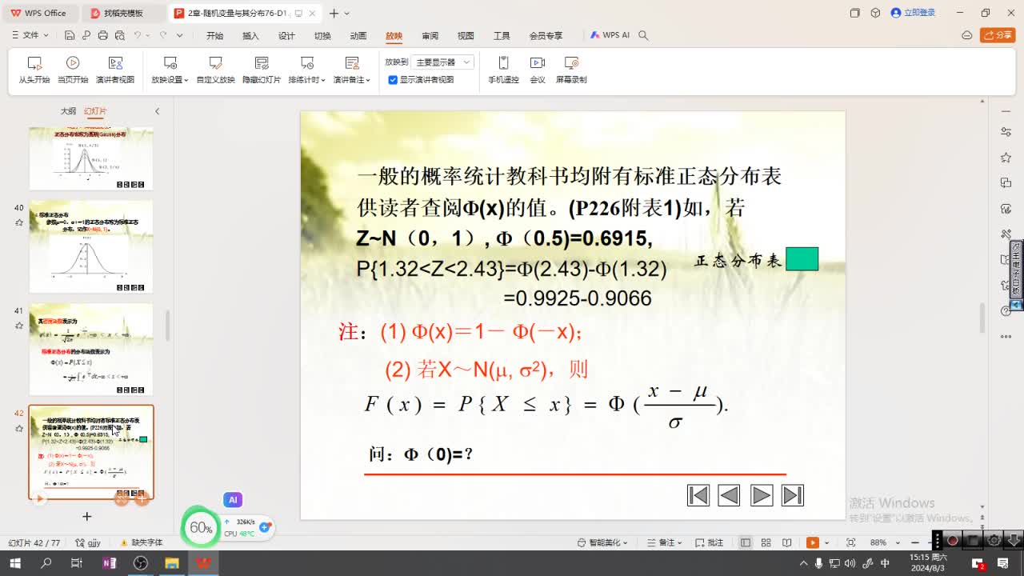Open 手机遥控 phone remote
Image resolution: width=1024 pixels, height=576 pixels.
(503, 70)
